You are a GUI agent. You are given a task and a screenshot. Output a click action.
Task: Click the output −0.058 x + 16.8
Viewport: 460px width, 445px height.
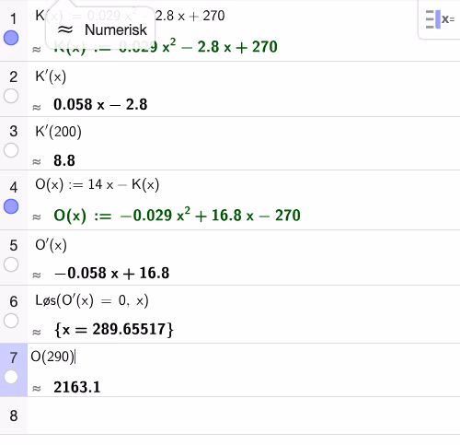pos(111,273)
